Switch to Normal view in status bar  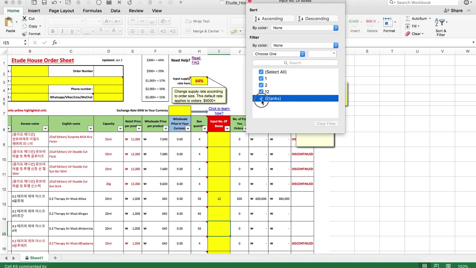(x=424, y=266)
